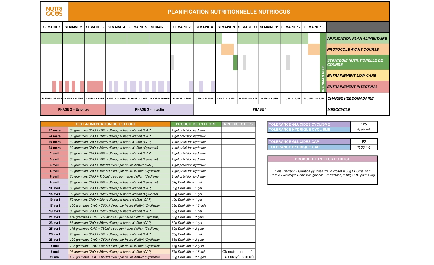Select the SEMAINE 13 column header
The height and width of the screenshot is (265, 434).
pos(314,27)
